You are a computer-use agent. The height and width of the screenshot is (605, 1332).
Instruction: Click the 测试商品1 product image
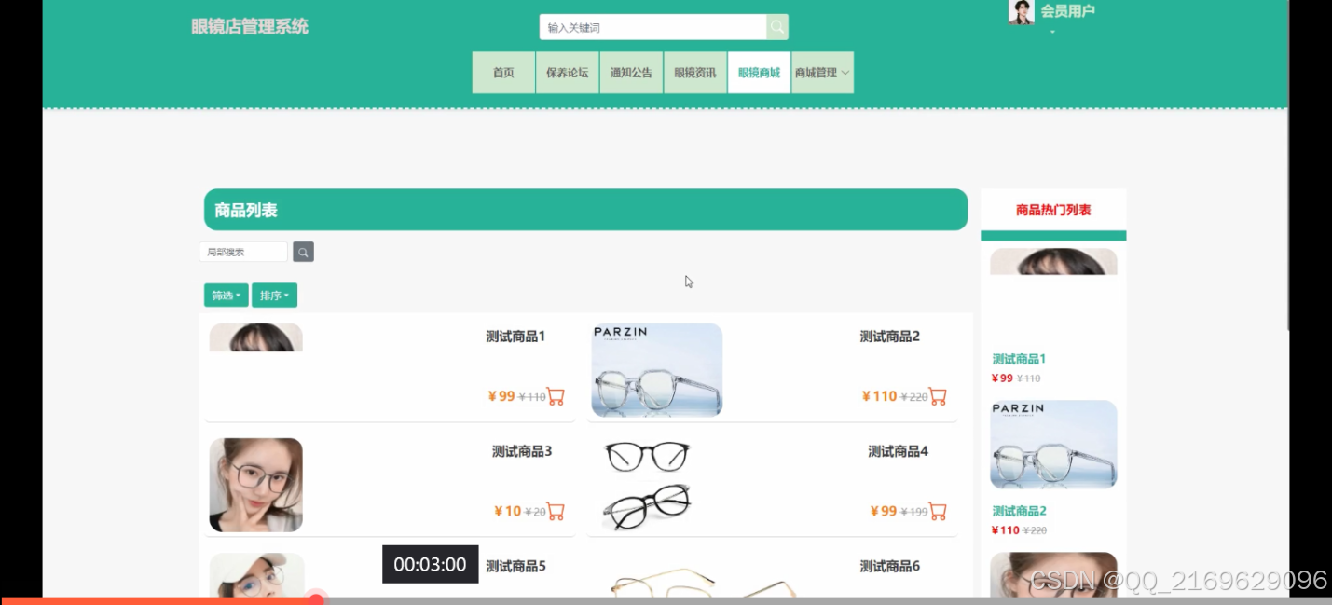point(256,337)
